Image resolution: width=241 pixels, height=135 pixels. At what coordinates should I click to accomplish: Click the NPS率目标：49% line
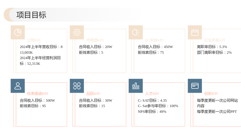152,112
